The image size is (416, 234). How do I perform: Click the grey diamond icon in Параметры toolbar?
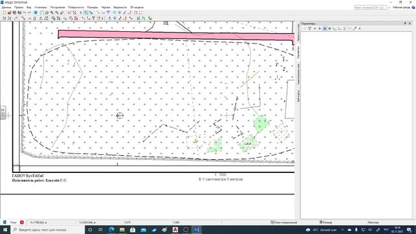pyautogui.click(x=330, y=29)
